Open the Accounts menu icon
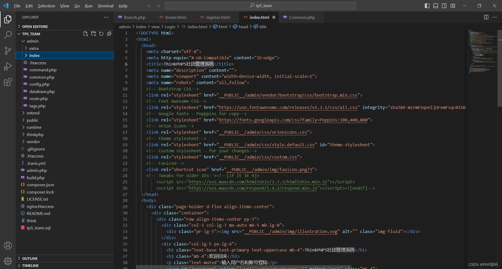The image size is (502, 269). 8,245
